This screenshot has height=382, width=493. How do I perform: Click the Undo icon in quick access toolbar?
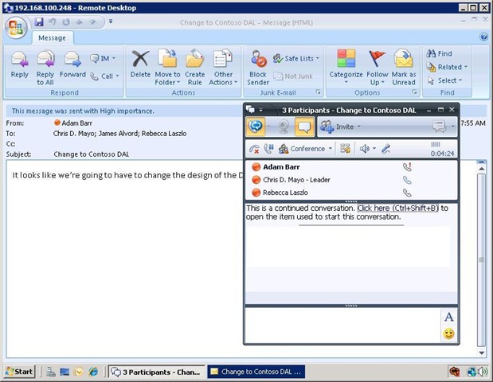click(53, 22)
